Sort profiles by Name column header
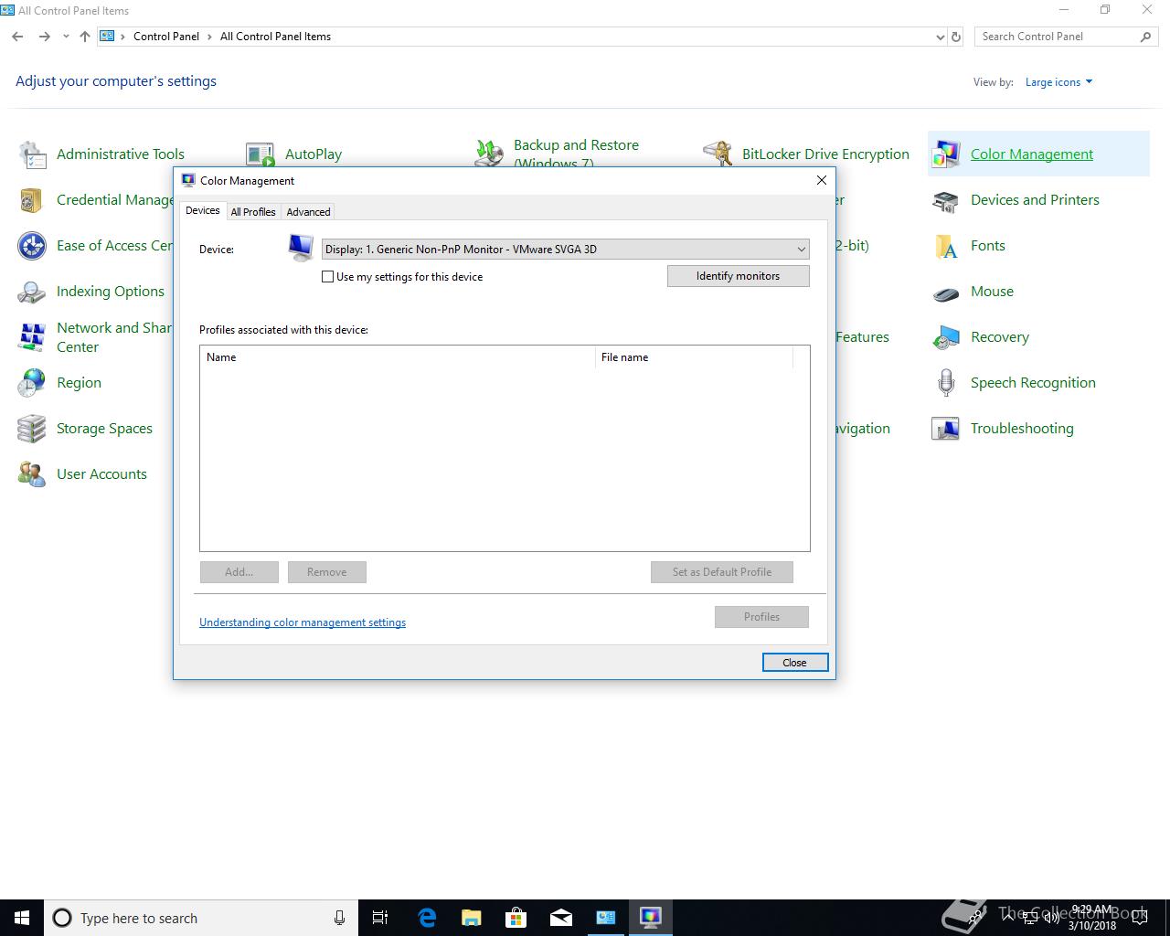This screenshot has height=936, width=1170. click(x=398, y=357)
